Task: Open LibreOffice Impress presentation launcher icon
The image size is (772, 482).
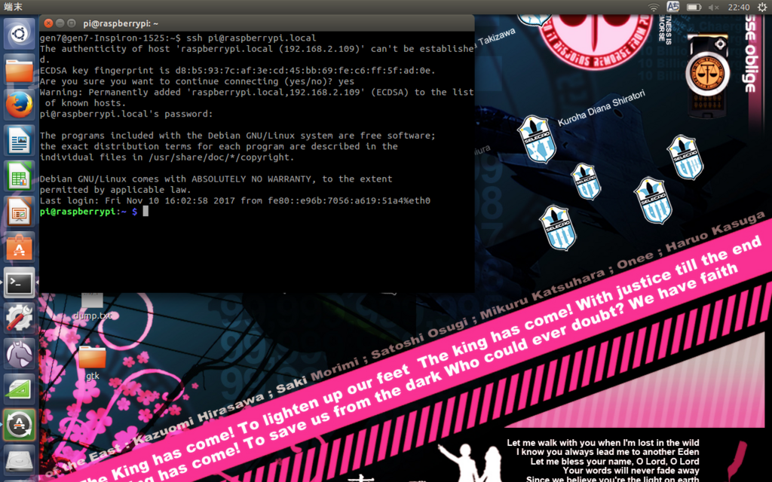Action: 19,212
